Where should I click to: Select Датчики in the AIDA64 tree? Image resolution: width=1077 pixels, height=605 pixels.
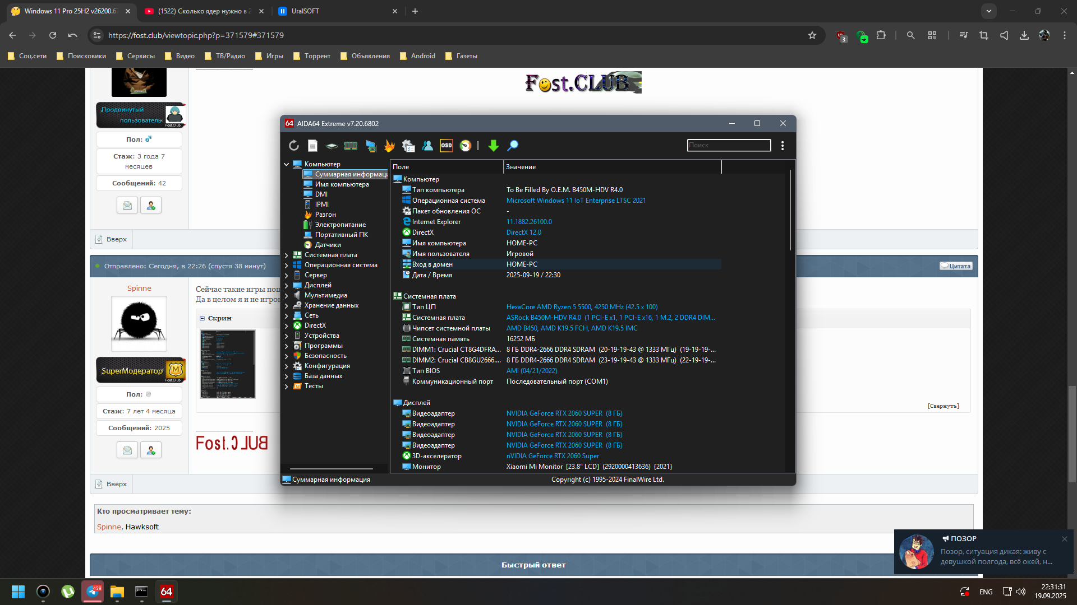pyautogui.click(x=328, y=245)
